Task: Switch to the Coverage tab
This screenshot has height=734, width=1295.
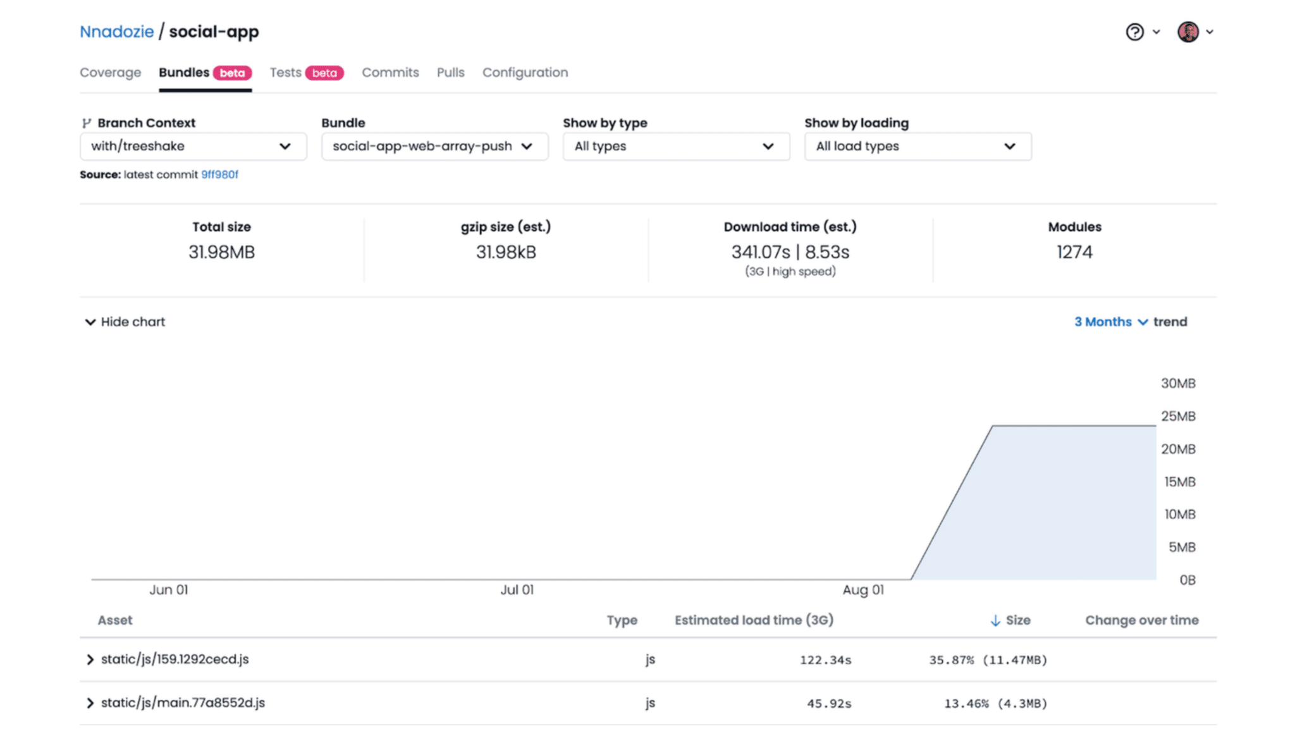Action: click(110, 72)
